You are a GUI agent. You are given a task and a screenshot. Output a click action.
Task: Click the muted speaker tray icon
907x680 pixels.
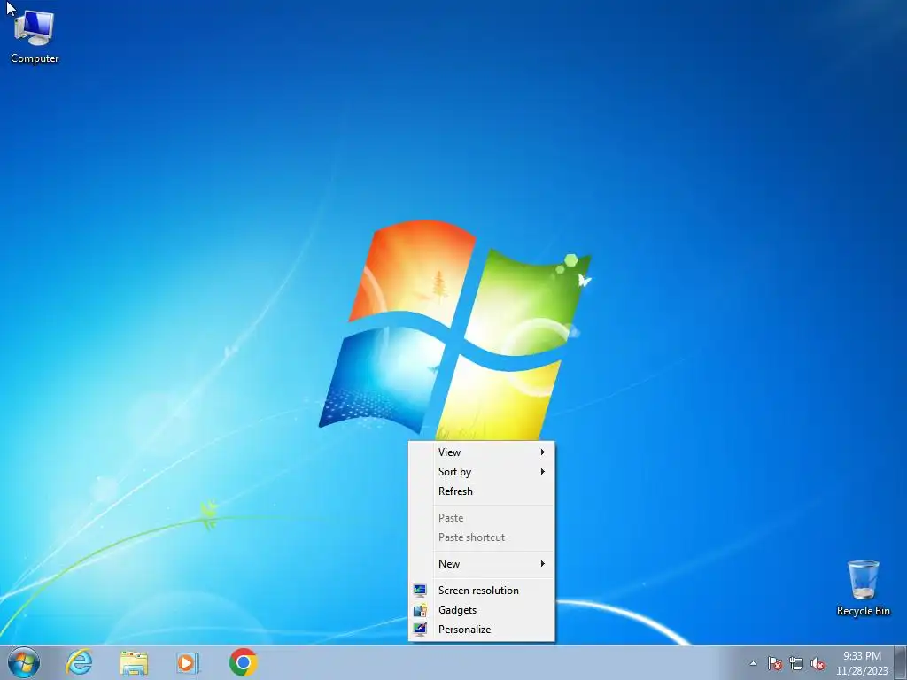pos(818,663)
